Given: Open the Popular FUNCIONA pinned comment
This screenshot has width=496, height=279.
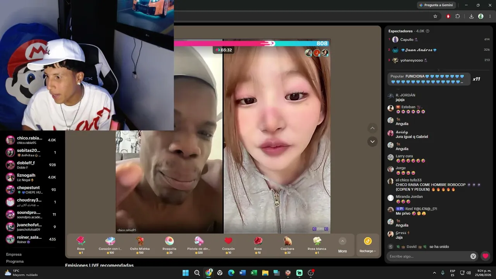Looking at the screenshot, I should pos(429,79).
